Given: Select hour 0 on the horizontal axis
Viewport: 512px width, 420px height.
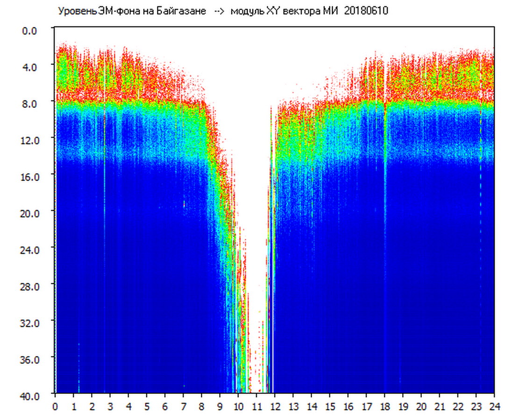Looking at the screenshot, I should (x=55, y=406).
